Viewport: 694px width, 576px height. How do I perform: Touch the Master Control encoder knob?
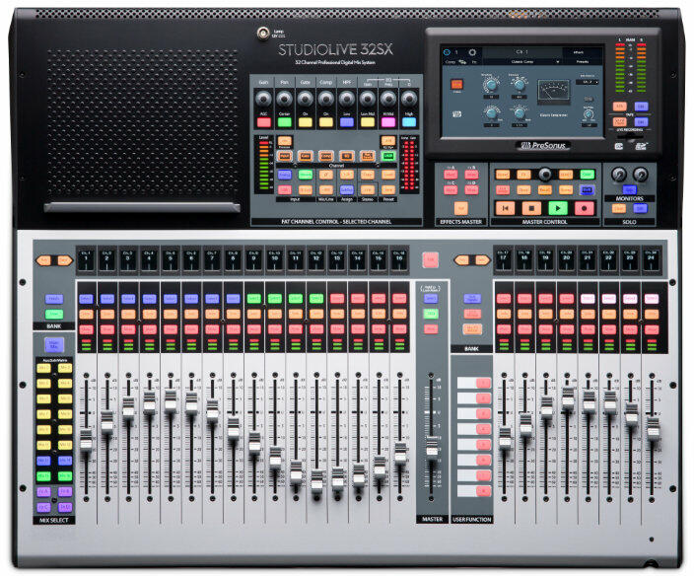coord(545,175)
